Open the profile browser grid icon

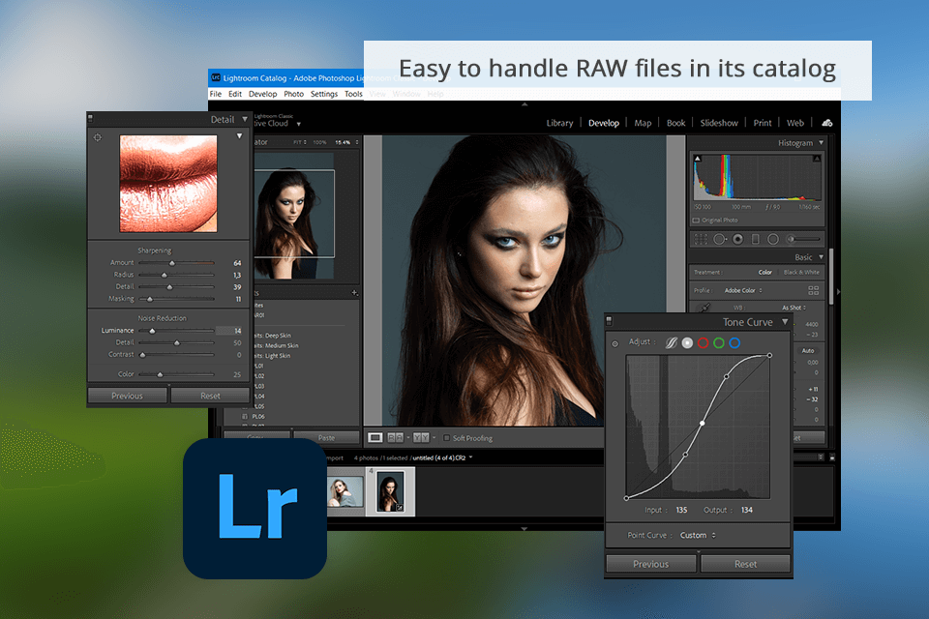click(814, 290)
